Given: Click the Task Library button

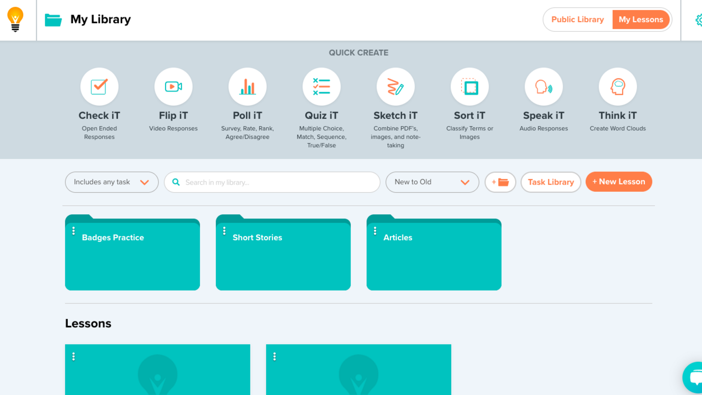Looking at the screenshot, I should tap(550, 182).
